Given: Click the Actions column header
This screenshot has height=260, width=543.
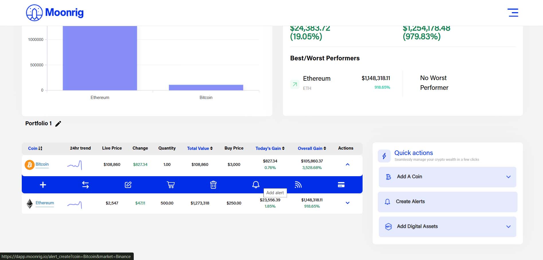Looking at the screenshot, I should (346, 148).
